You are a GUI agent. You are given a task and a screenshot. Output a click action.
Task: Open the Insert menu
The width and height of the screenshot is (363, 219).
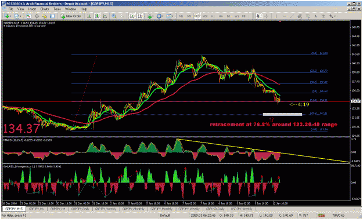32,9
